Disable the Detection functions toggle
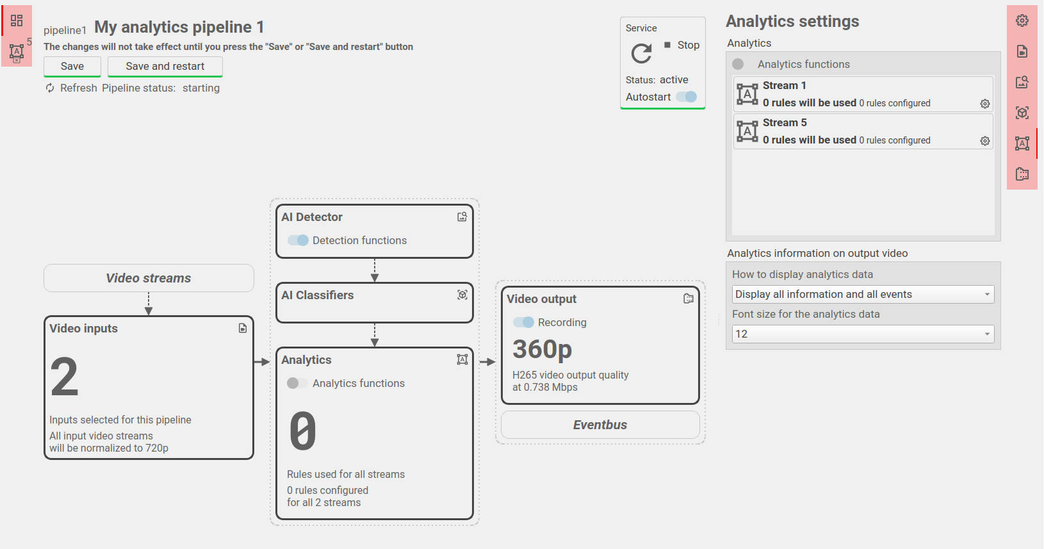 (298, 240)
